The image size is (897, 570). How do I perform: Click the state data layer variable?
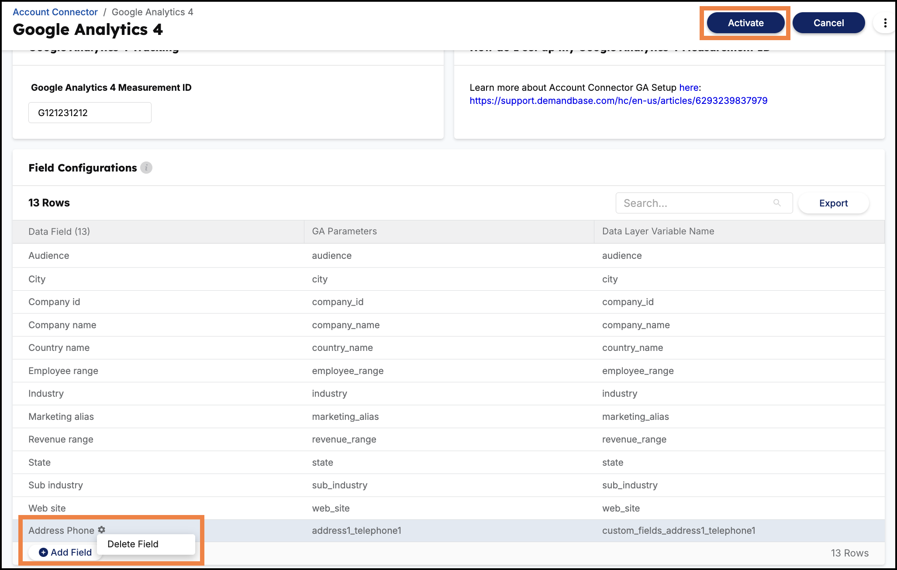tap(613, 463)
